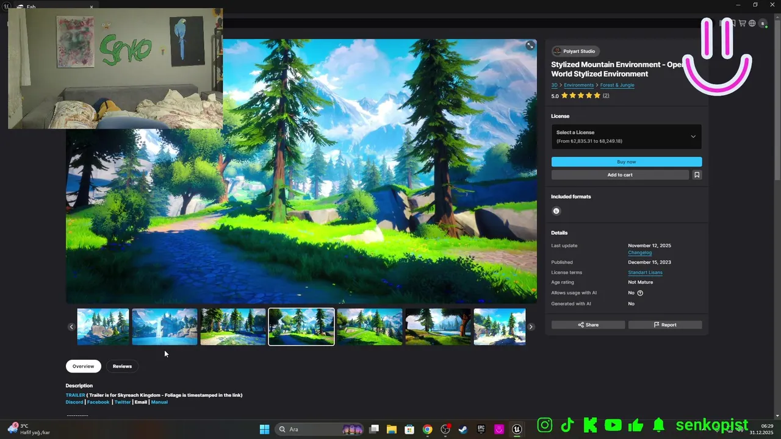Select the third thumbnail with stream
The height and width of the screenshot is (439, 781).
233,327
